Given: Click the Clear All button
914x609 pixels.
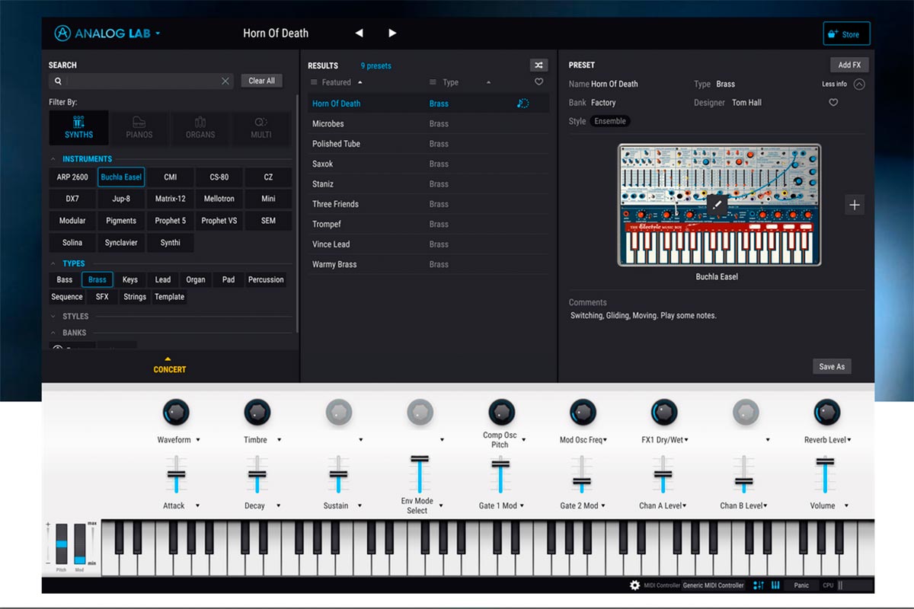Looking at the screenshot, I should (x=262, y=81).
